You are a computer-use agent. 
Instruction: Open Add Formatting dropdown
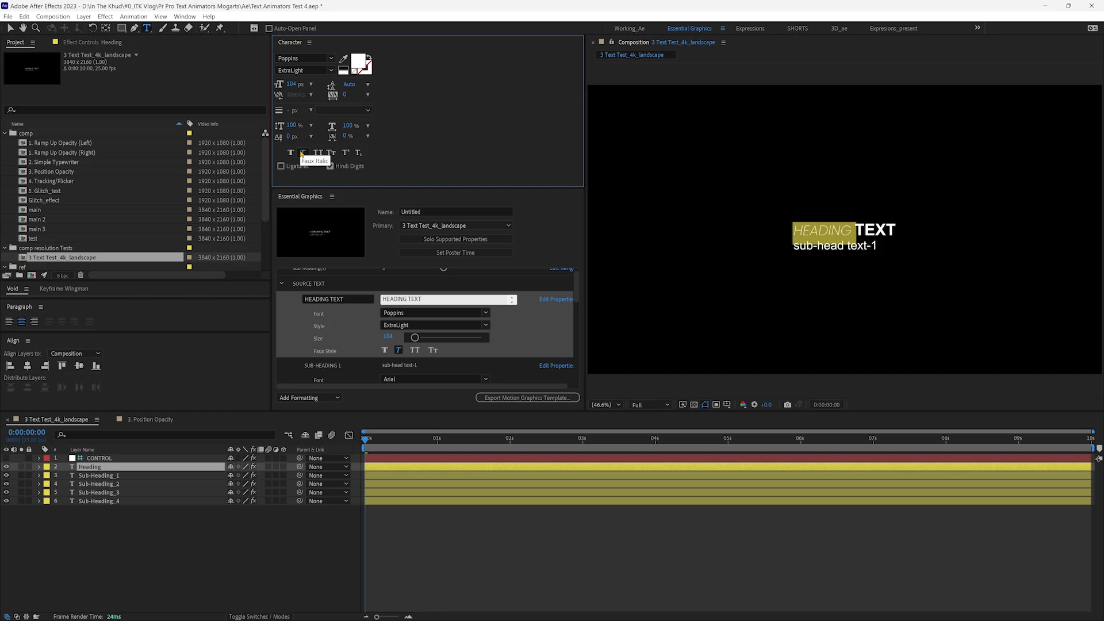tap(309, 398)
